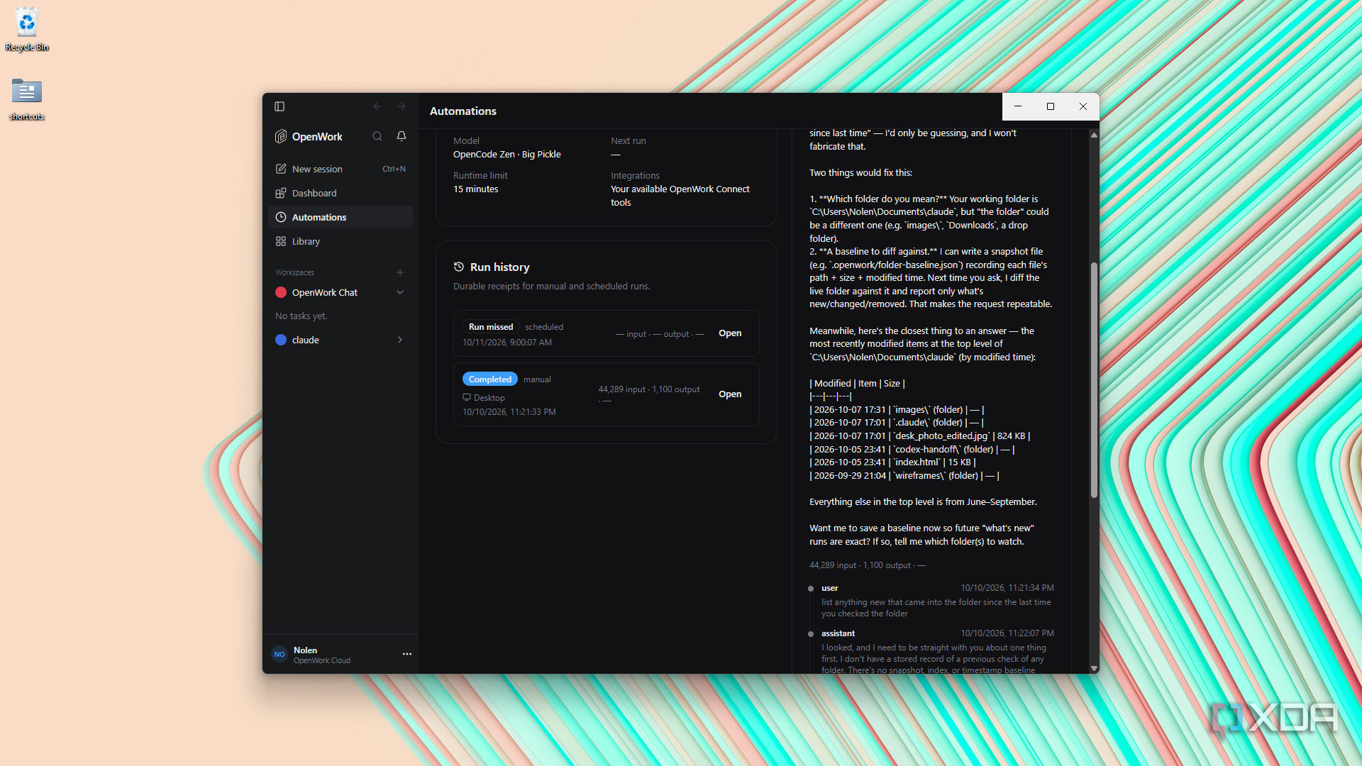This screenshot has width=1362, height=766.
Task: Start a New session
Action: pos(340,169)
